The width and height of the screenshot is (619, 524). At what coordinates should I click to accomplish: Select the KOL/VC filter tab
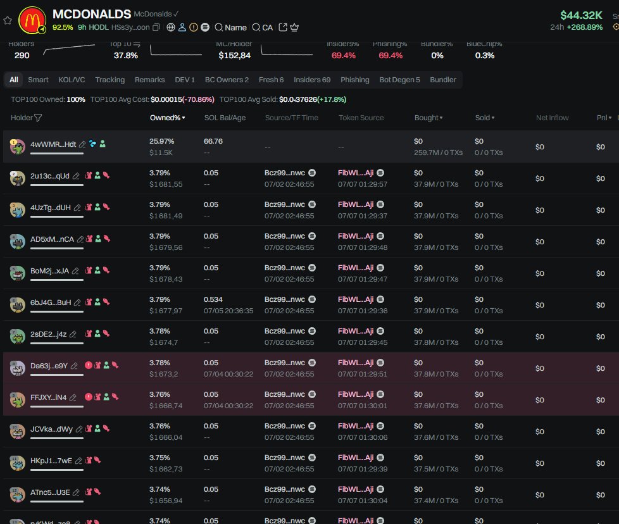tap(72, 80)
